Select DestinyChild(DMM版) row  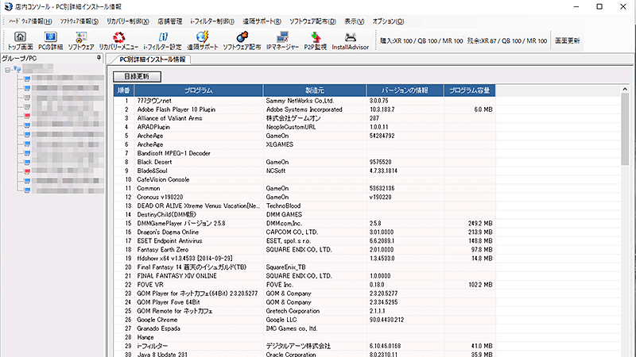304,214
